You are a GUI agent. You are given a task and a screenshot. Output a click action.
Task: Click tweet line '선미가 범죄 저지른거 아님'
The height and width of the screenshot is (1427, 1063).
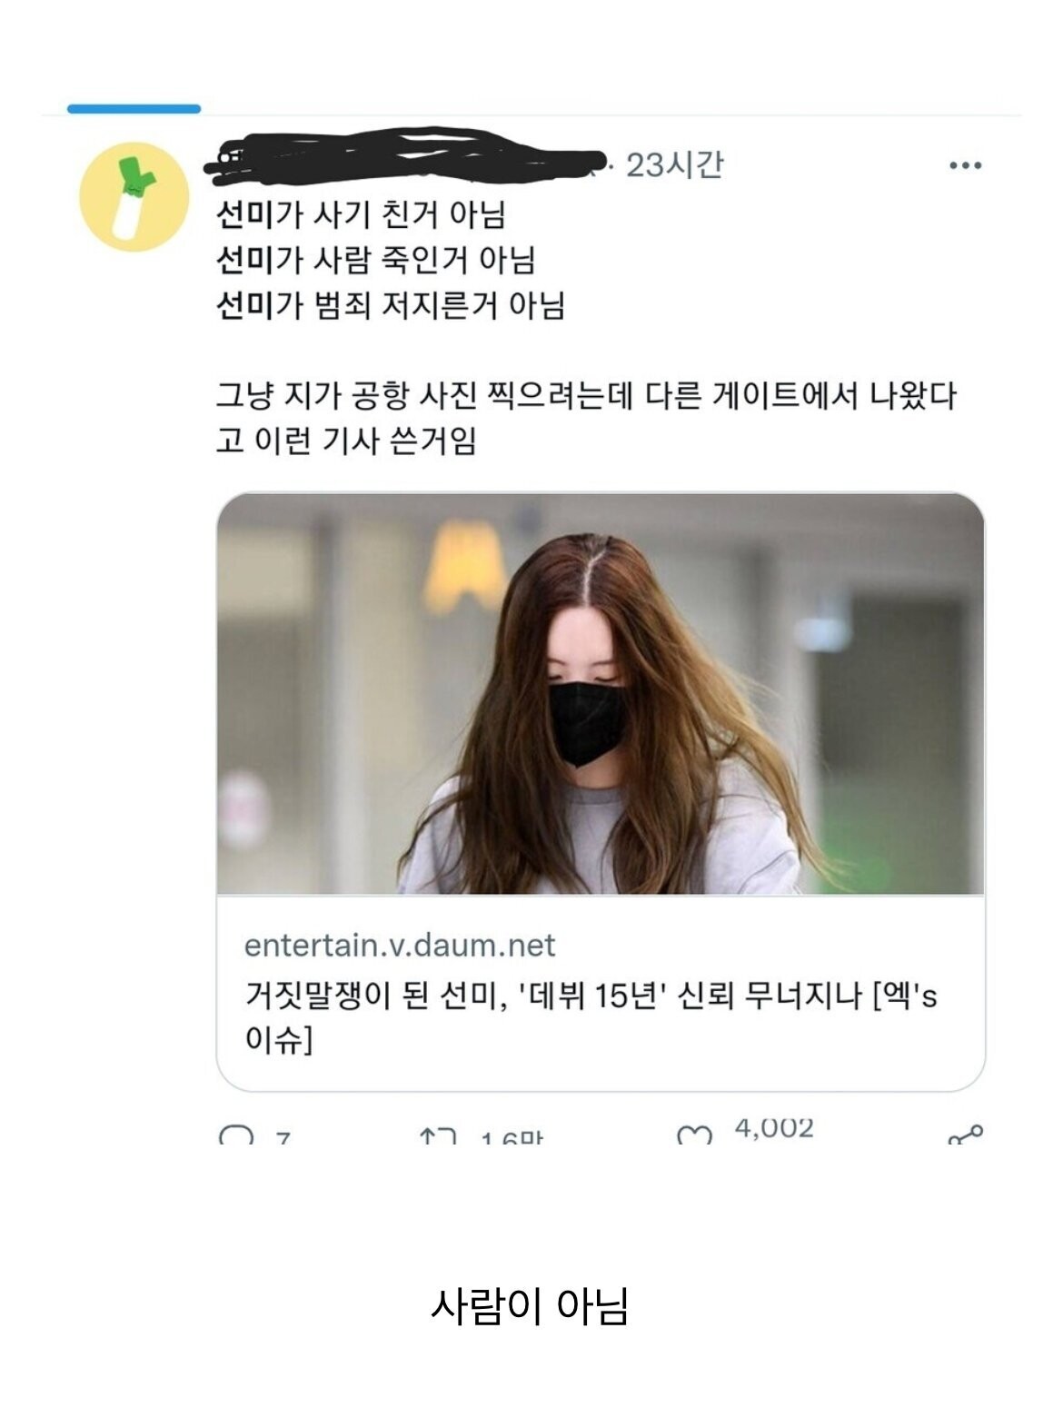[391, 305]
